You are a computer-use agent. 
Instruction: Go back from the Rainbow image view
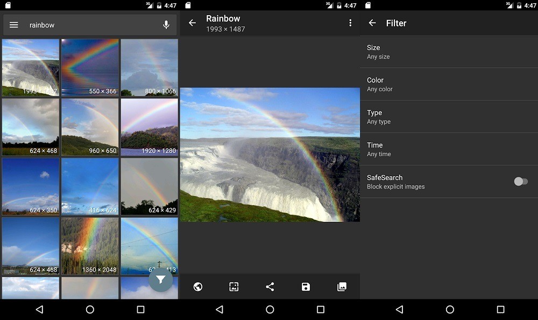(193, 23)
